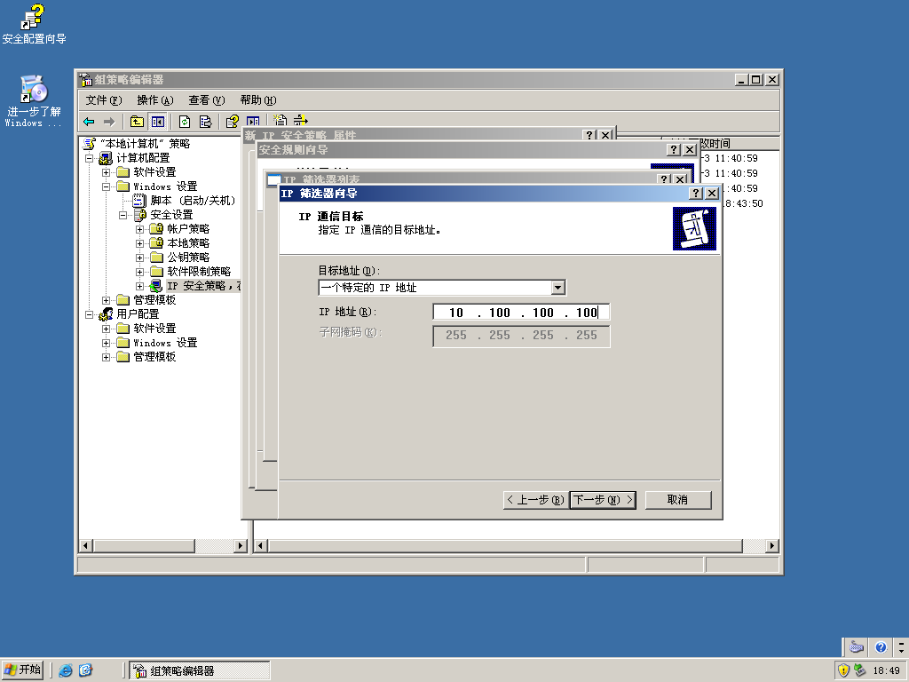The height and width of the screenshot is (682, 909).
Task: Click the 组策略编辑器 taskbar button
Action: pos(200,671)
